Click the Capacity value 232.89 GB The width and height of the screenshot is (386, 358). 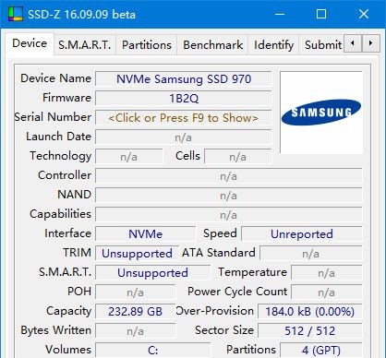136,312
